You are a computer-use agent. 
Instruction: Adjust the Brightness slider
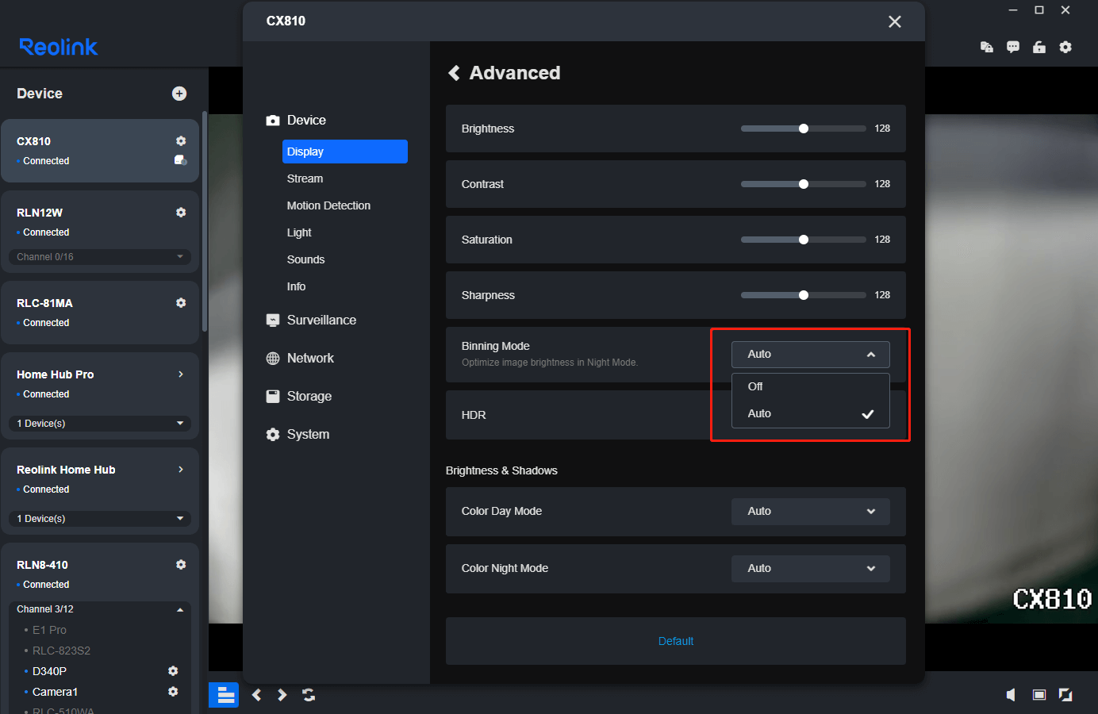(x=804, y=129)
